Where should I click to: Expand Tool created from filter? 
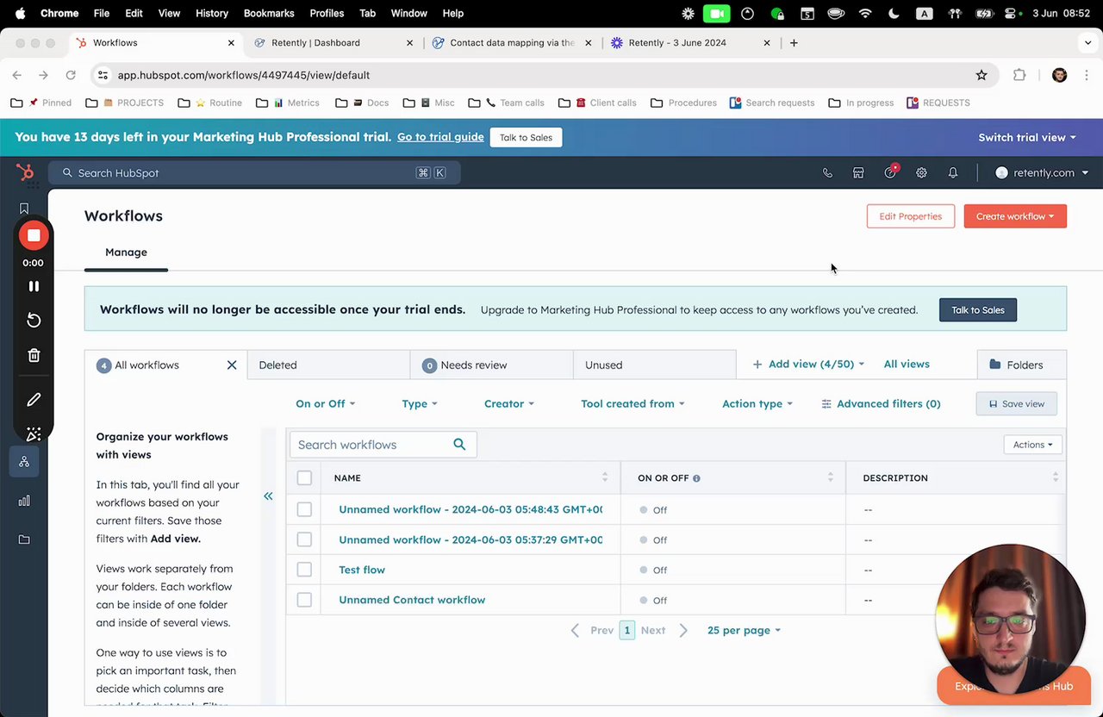[x=633, y=403]
